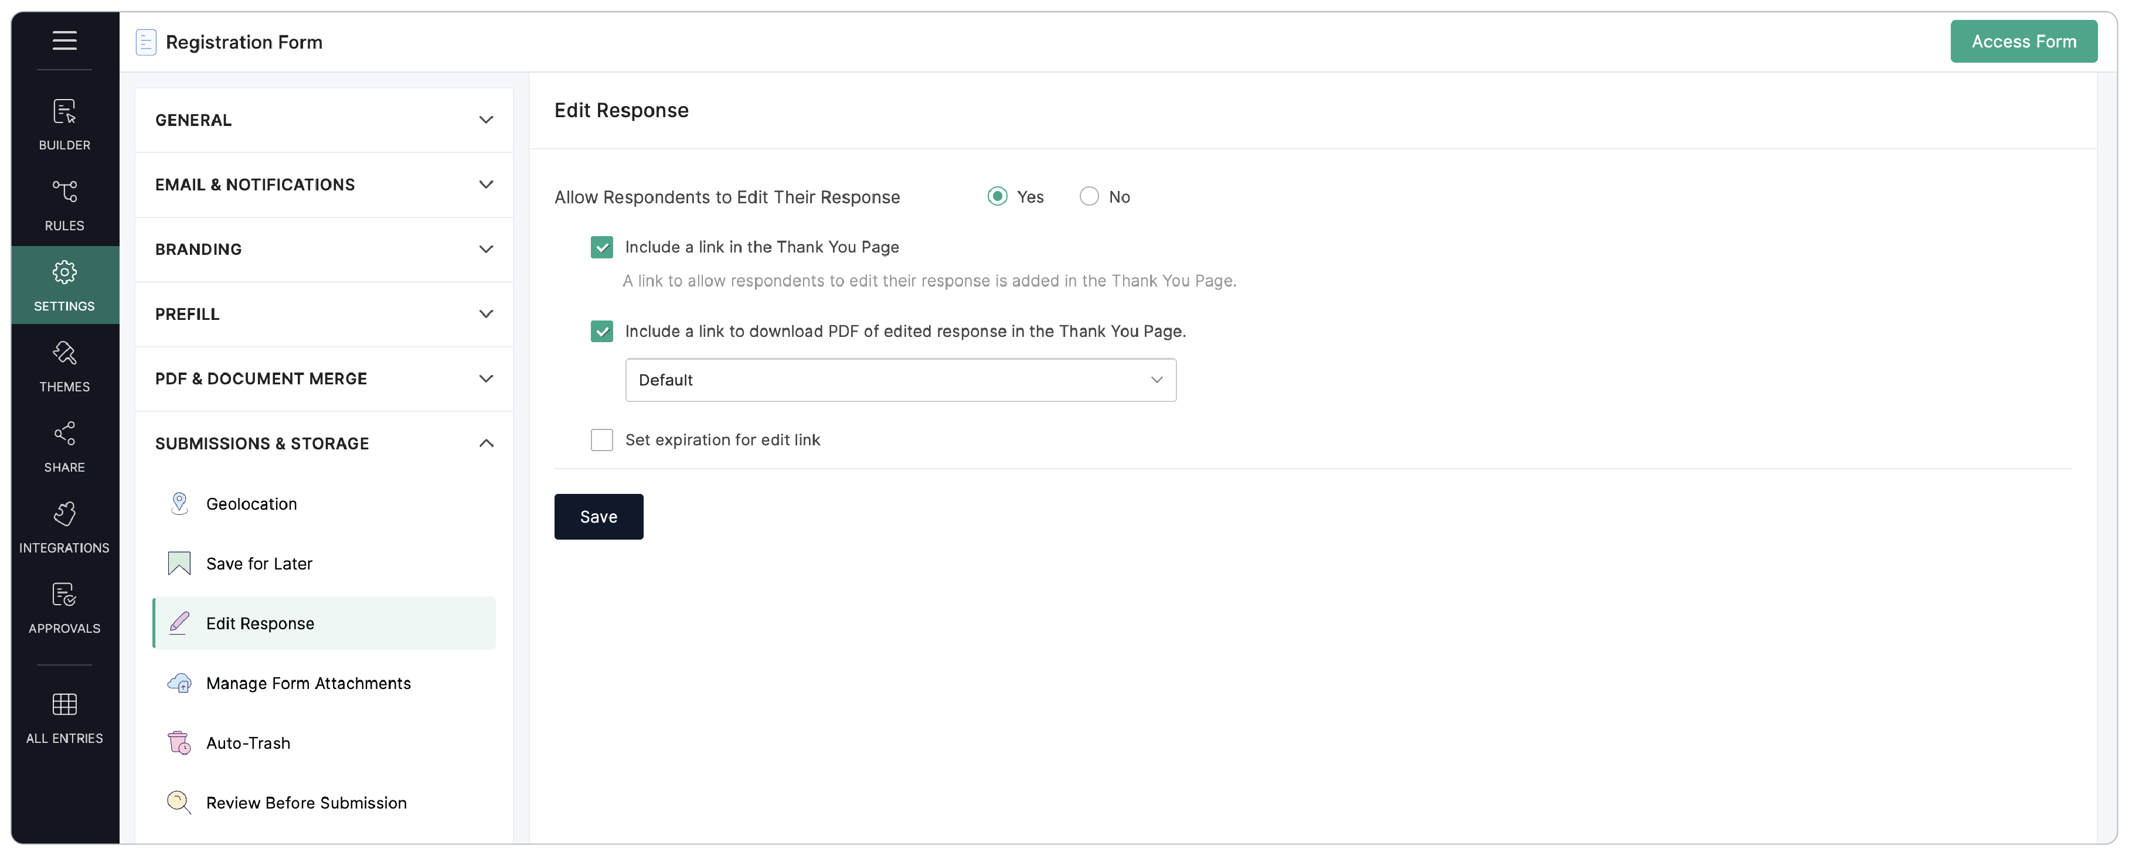Select the Rules icon in the sidebar
The image size is (2129, 856).
[64, 204]
